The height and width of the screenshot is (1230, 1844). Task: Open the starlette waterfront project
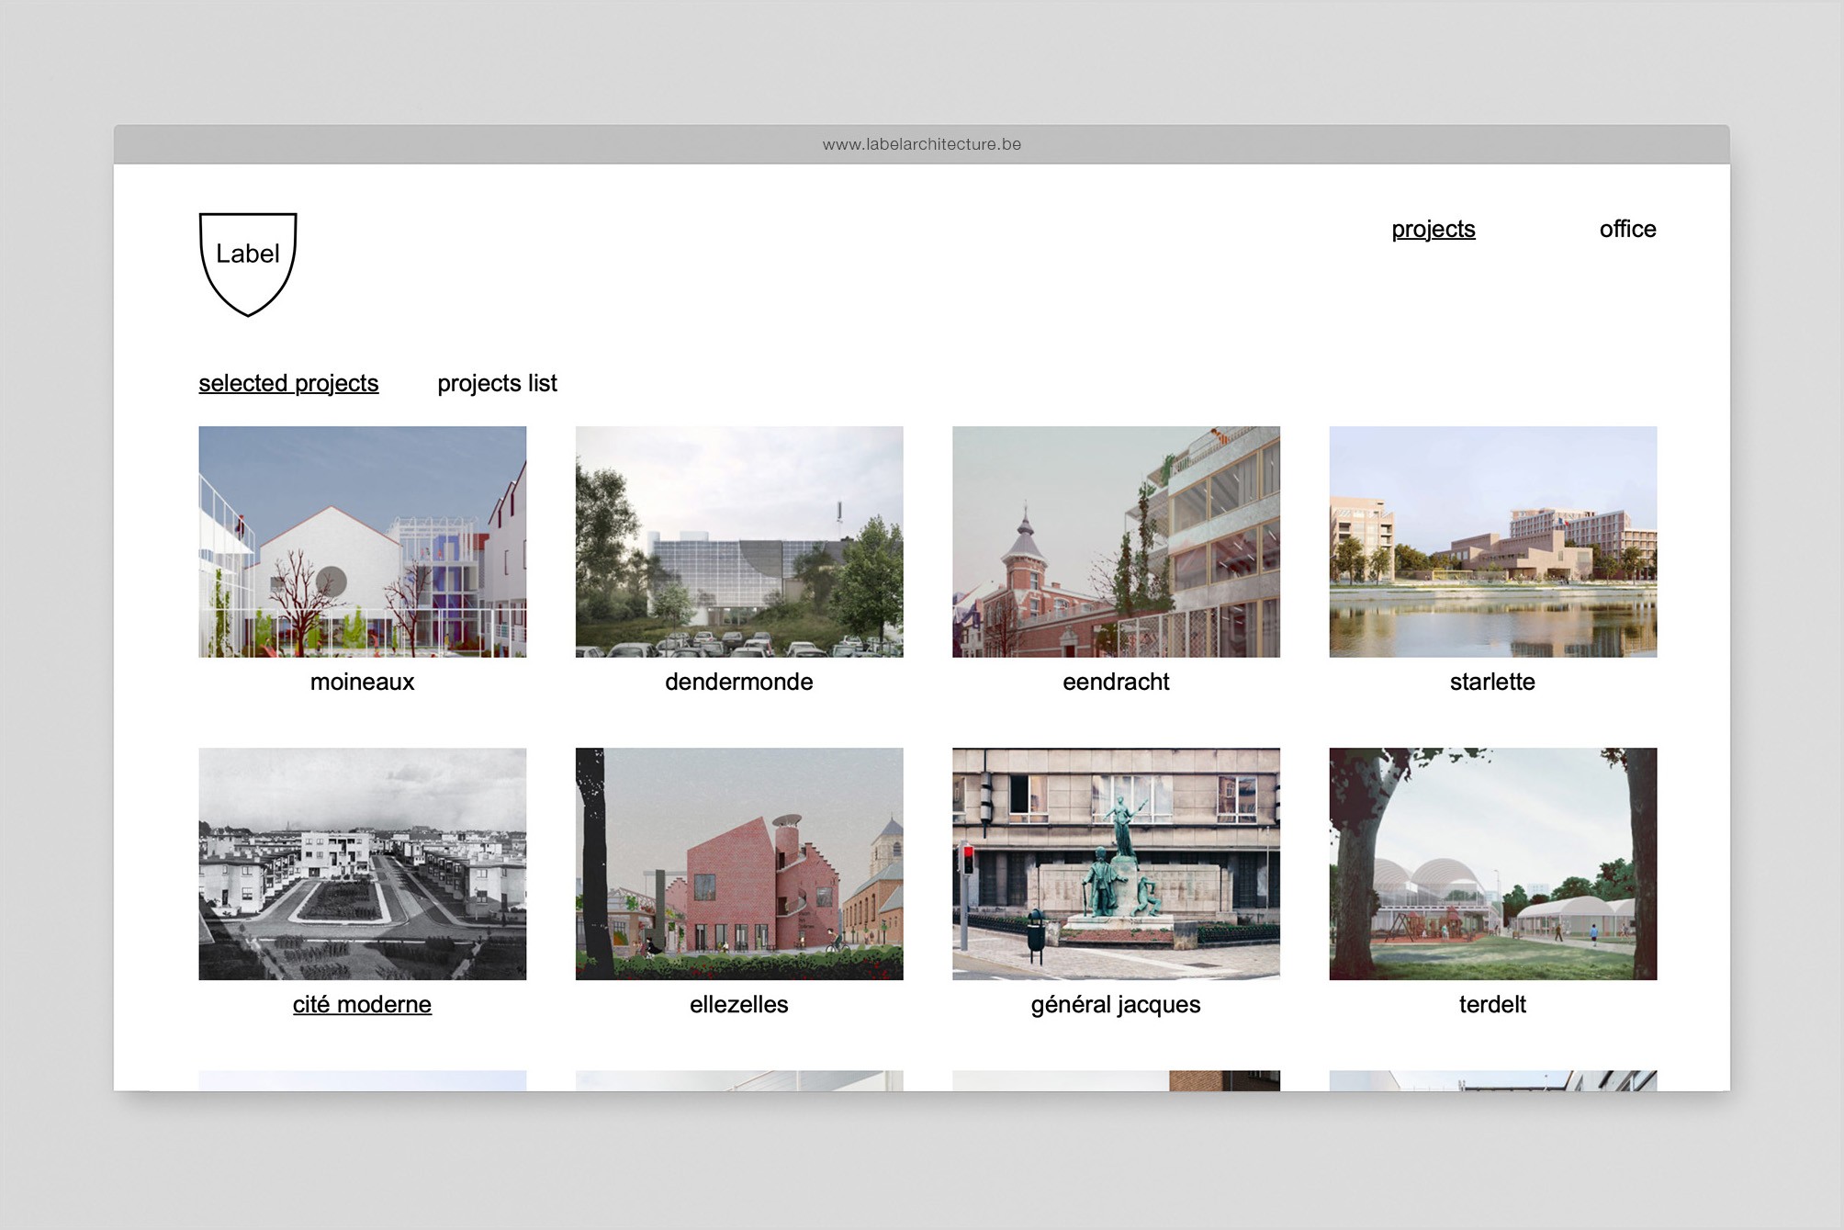(x=1493, y=542)
